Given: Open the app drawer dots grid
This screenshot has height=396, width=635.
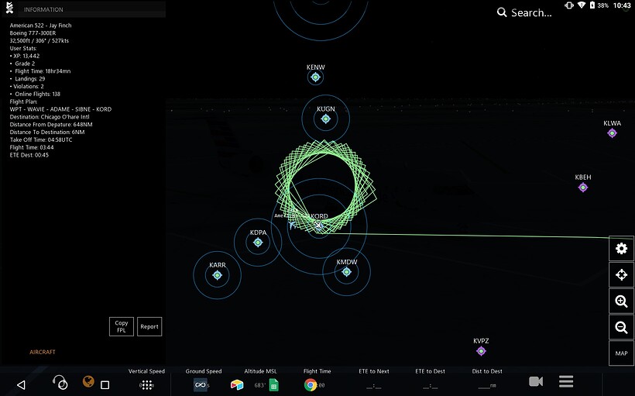Looking at the screenshot, I should pos(146,385).
